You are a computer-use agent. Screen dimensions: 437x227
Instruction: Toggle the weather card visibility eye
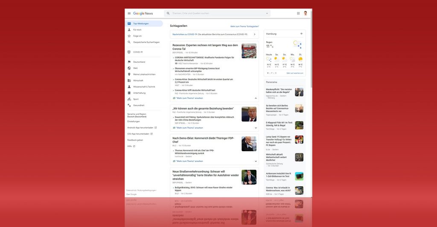(301, 34)
